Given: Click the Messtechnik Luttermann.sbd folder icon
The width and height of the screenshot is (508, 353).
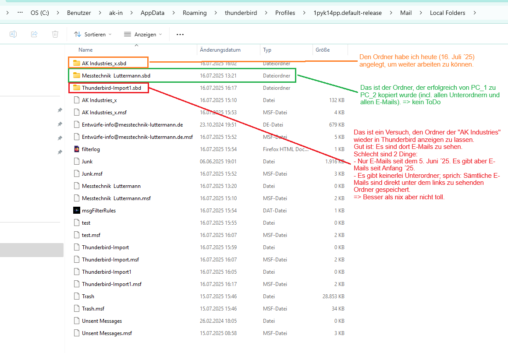Looking at the screenshot, I should [77, 76].
